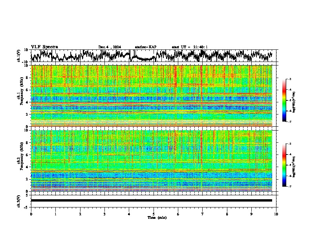Click the "ch.3(V)" axis label
This screenshot has height=240, width=311.
tap(19, 201)
